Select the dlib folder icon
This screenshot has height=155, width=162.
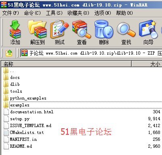pos(6,84)
